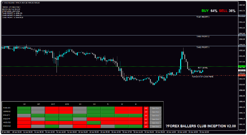Click the chart symbol title arrow
The image size is (247, 135).
point(3,3)
